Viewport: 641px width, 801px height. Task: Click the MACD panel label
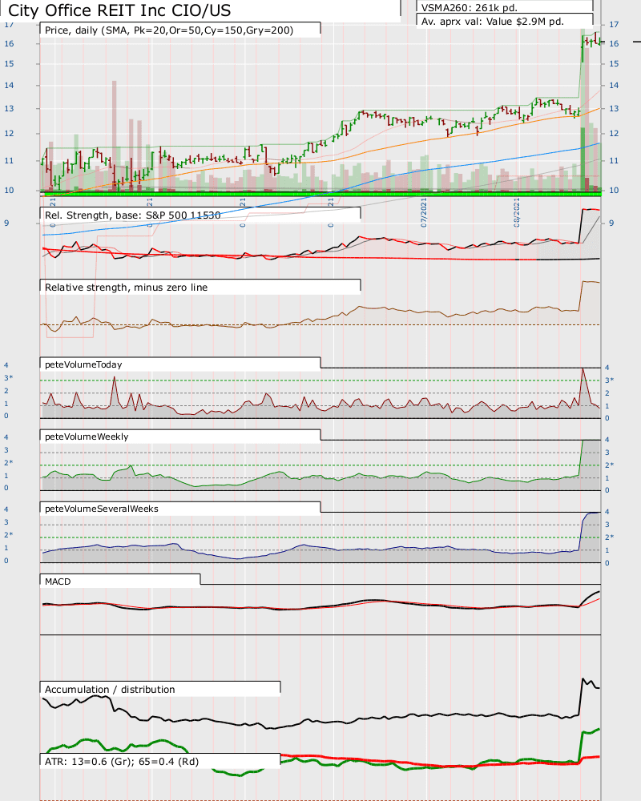point(58,582)
